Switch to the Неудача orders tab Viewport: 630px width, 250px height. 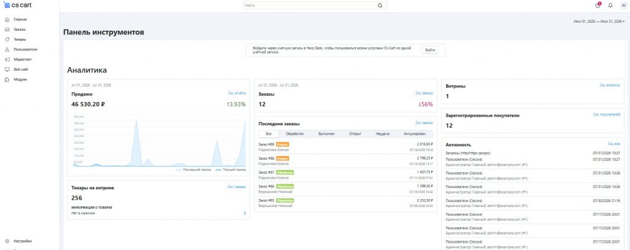[x=383, y=134]
